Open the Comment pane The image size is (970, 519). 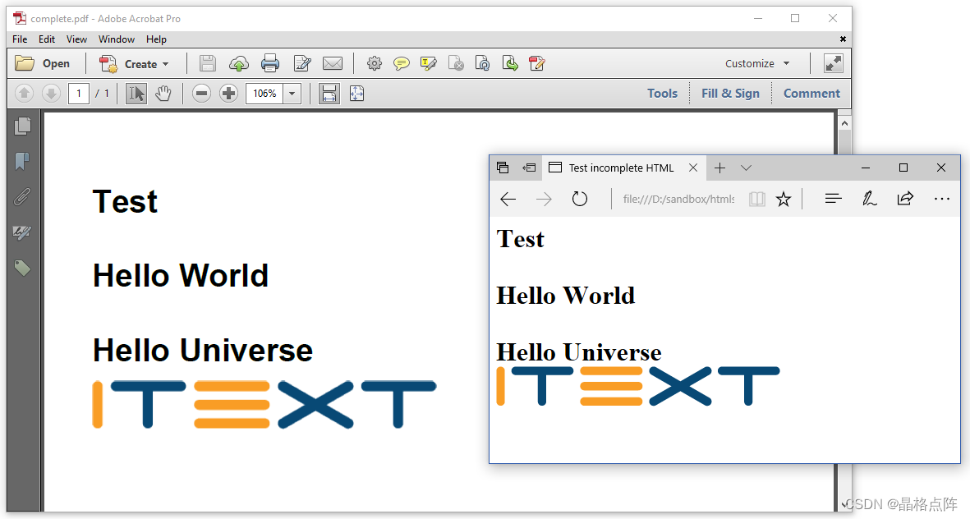click(x=811, y=94)
